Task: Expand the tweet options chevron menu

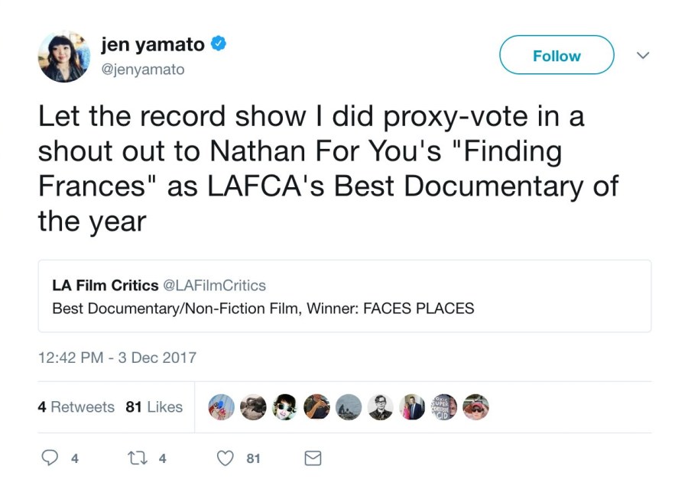Action: [643, 56]
